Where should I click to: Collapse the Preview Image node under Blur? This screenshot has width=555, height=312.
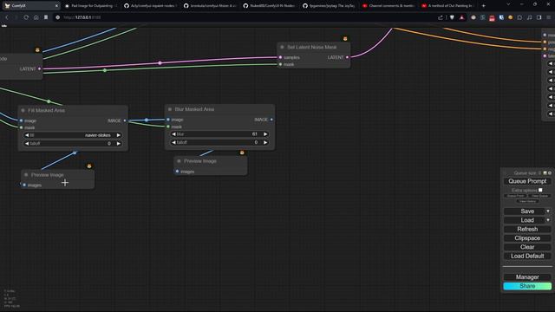pos(180,161)
